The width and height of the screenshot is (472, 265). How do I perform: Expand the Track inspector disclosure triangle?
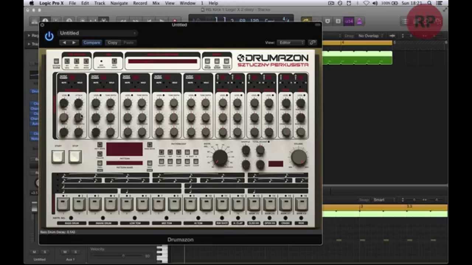[29, 44]
